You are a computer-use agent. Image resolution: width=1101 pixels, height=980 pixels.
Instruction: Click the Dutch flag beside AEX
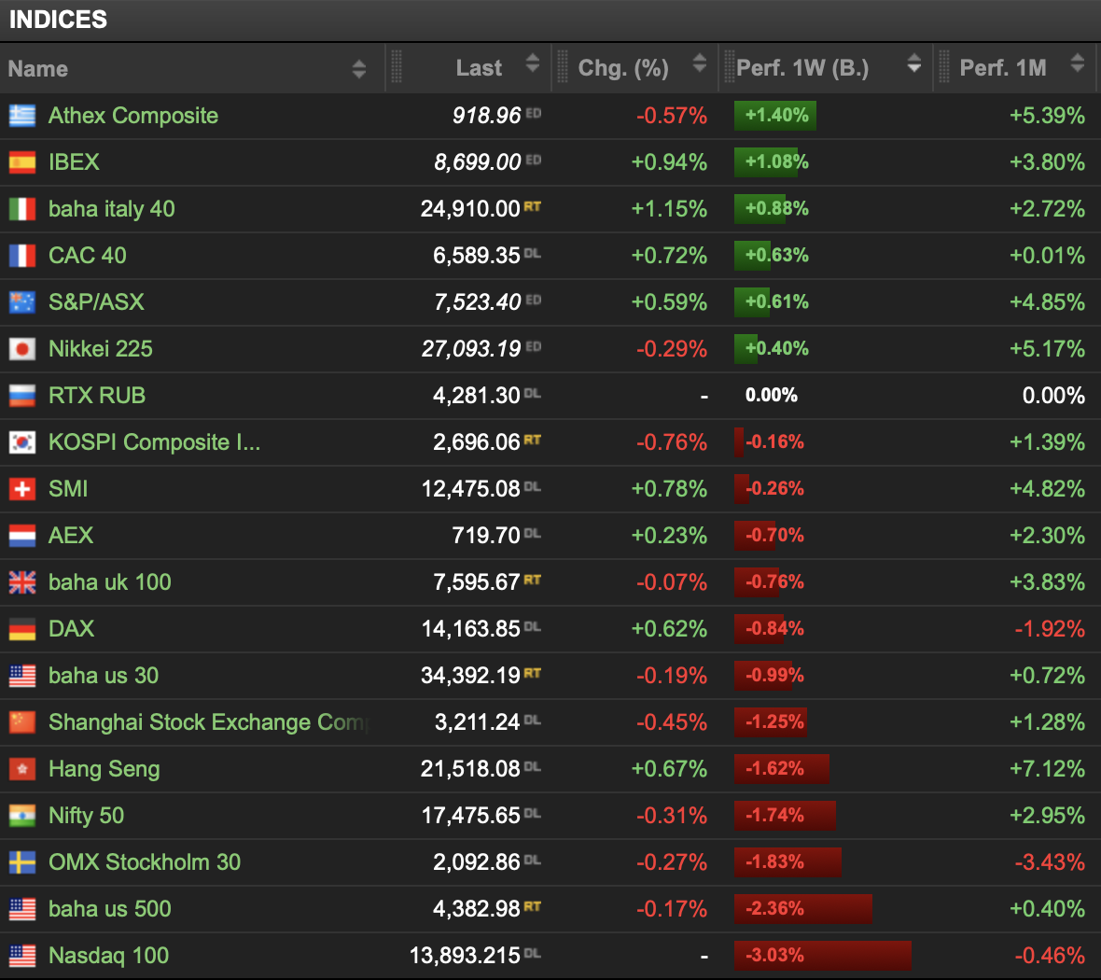22,536
